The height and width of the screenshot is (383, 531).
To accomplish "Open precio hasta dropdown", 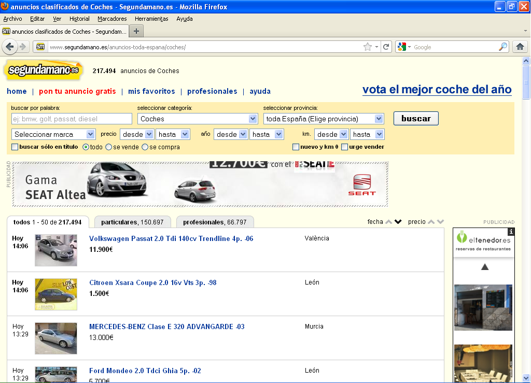I will pyautogui.click(x=173, y=134).
